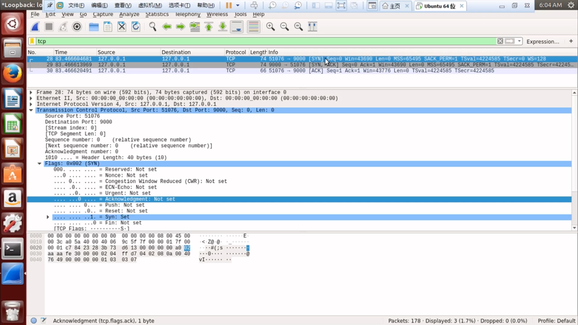Open the File menu

pyautogui.click(x=35, y=14)
